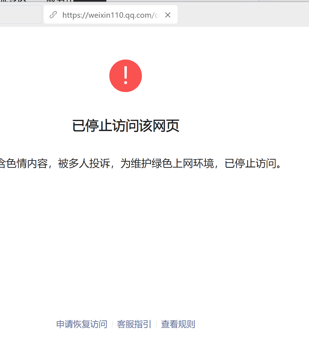Screen dimensions: 309x342
Task: Click the https prefix of the URL
Action: coord(70,14)
